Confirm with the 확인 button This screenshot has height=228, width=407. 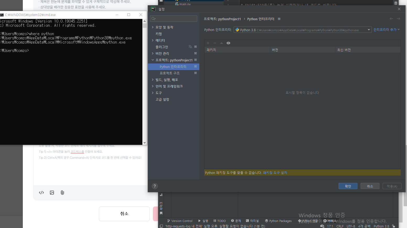[x=348, y=186]
